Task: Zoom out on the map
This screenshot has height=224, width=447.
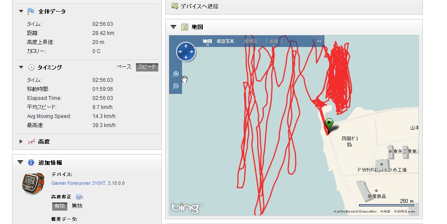Action: (x=176, y=86)
